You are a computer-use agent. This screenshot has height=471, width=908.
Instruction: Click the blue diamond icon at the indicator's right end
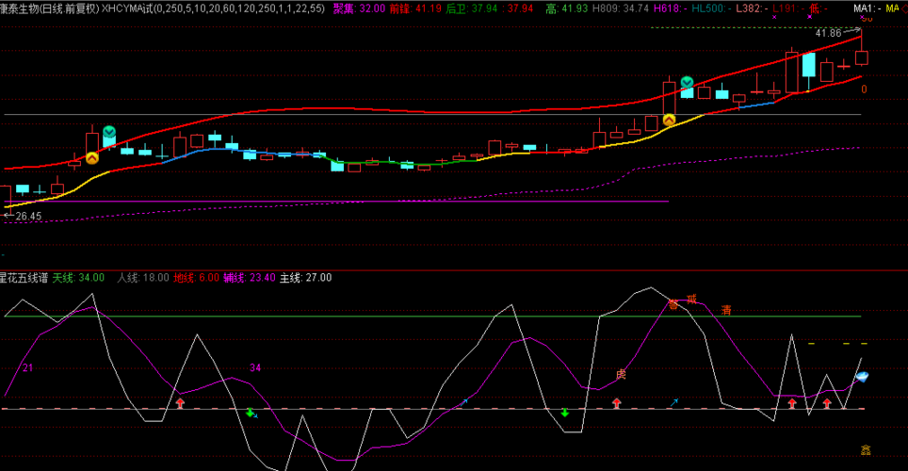[862, 377]
